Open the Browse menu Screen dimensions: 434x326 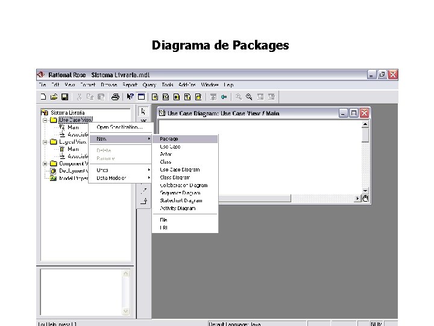(x=108, y=85)
